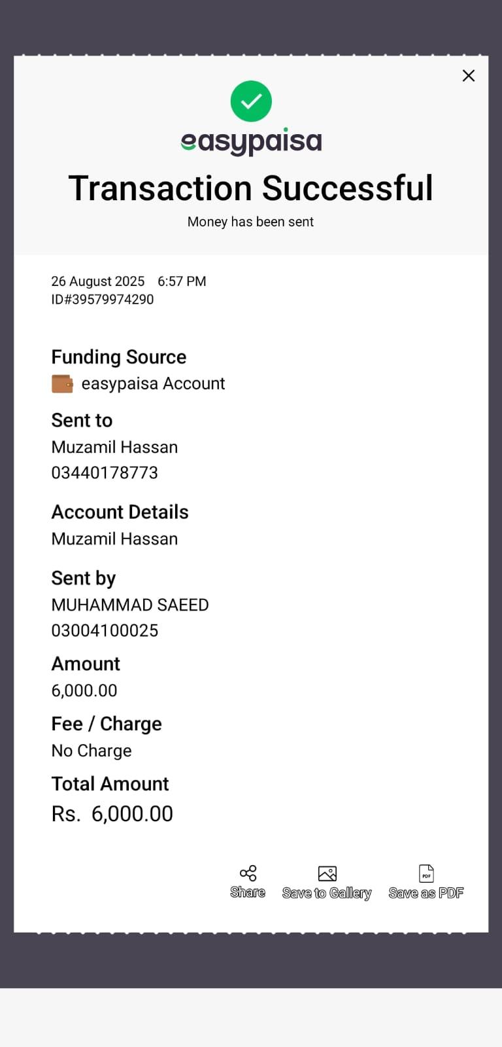Close the transaction receipt with the X
This screenshot has width=502, height=1047.
(x=469, y=76)
